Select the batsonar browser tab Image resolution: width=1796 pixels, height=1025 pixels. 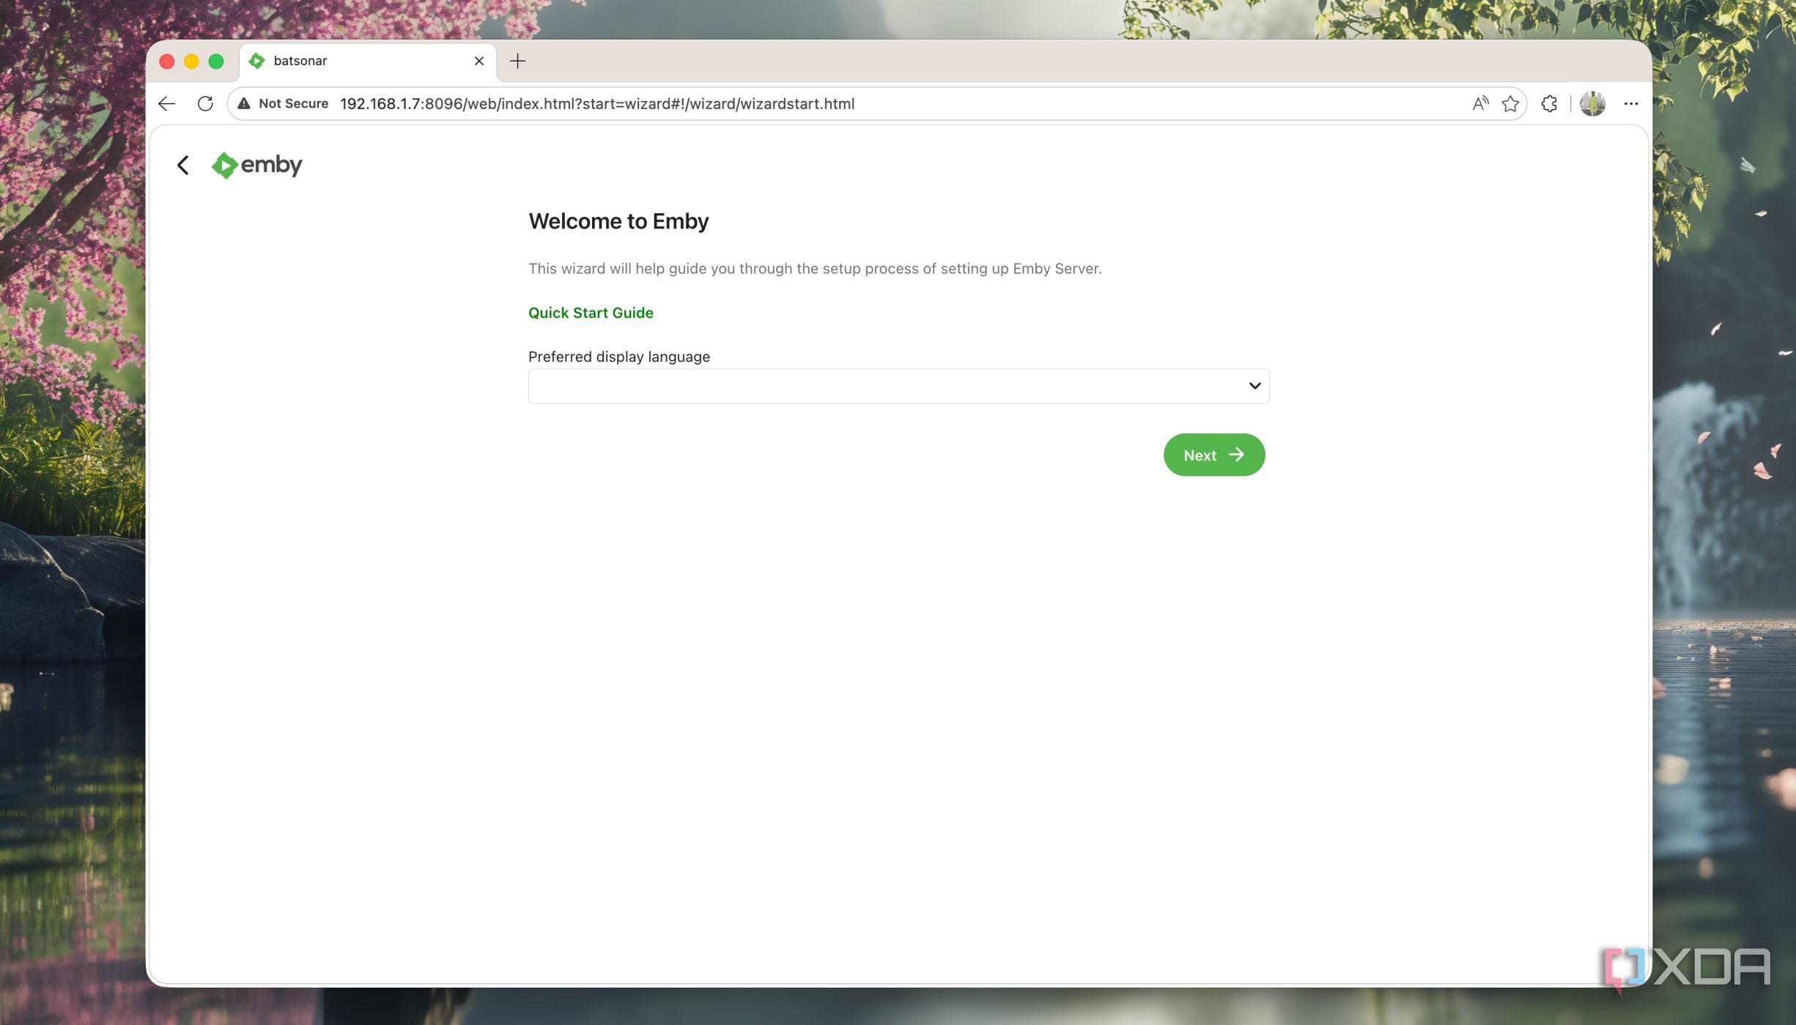(x=366, y=61)
